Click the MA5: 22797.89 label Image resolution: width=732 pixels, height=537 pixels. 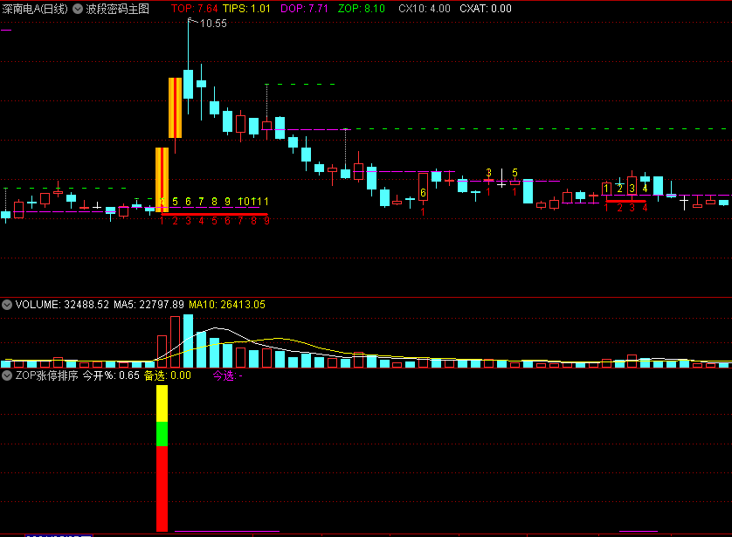[148, 305]
